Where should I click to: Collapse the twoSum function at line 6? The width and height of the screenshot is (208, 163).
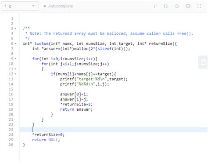[x=15, y=43]
